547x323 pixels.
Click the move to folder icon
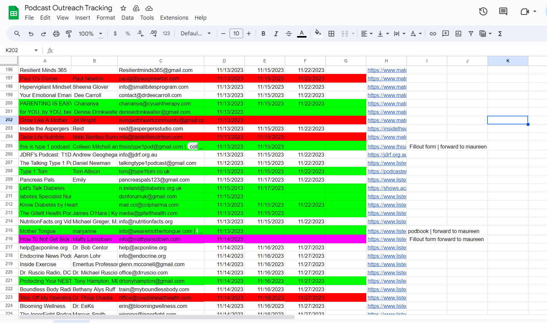pyautogui.click(x=136, y=8)
